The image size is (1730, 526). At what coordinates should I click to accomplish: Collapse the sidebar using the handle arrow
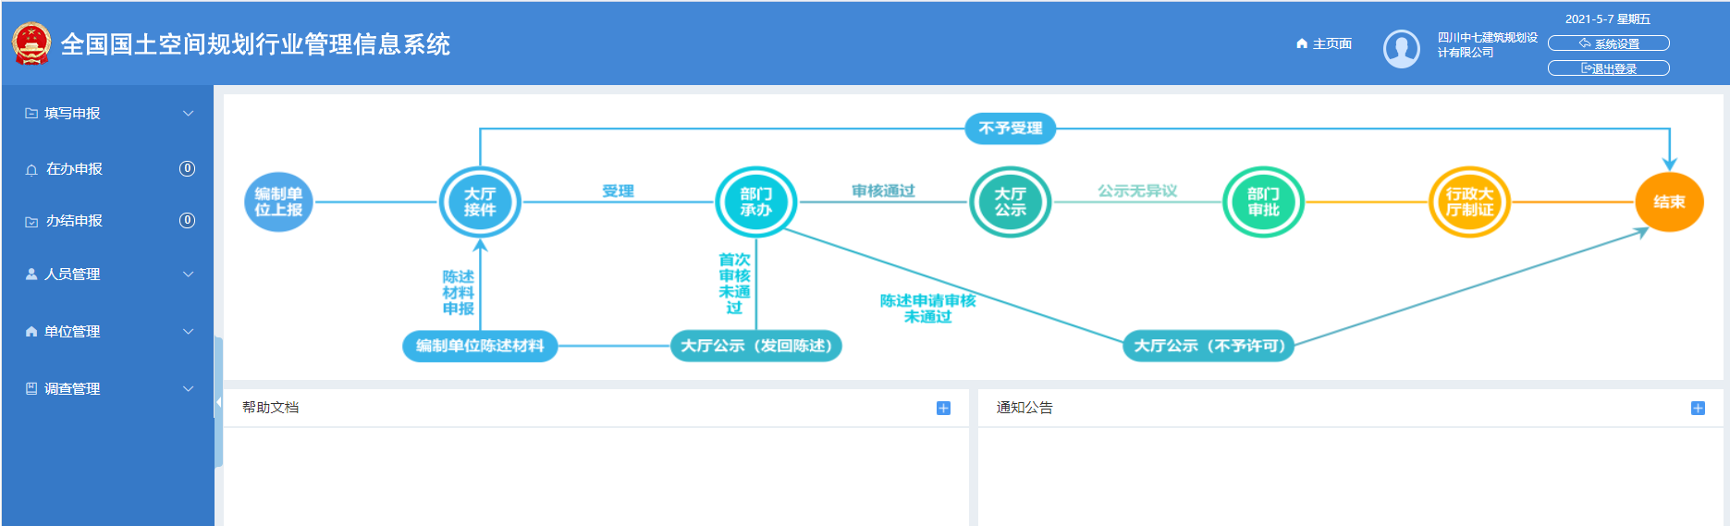coord(218,402)
